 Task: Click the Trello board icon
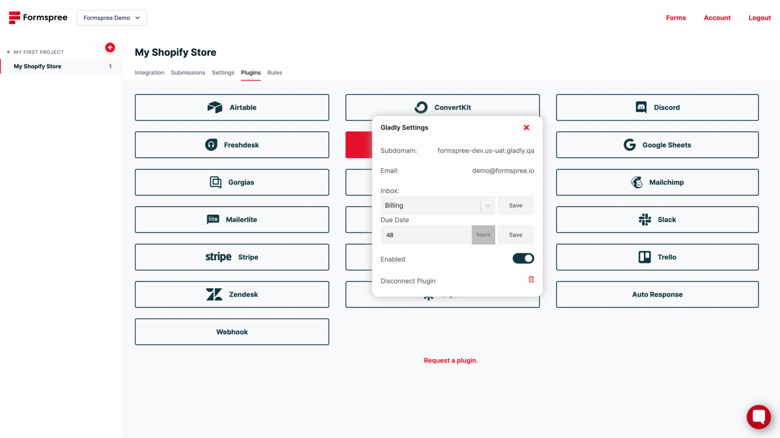pyautogui.click(x=644, y=257)
